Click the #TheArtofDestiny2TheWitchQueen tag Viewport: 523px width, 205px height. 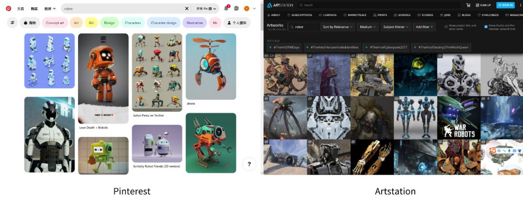click(x=441, y=48)
